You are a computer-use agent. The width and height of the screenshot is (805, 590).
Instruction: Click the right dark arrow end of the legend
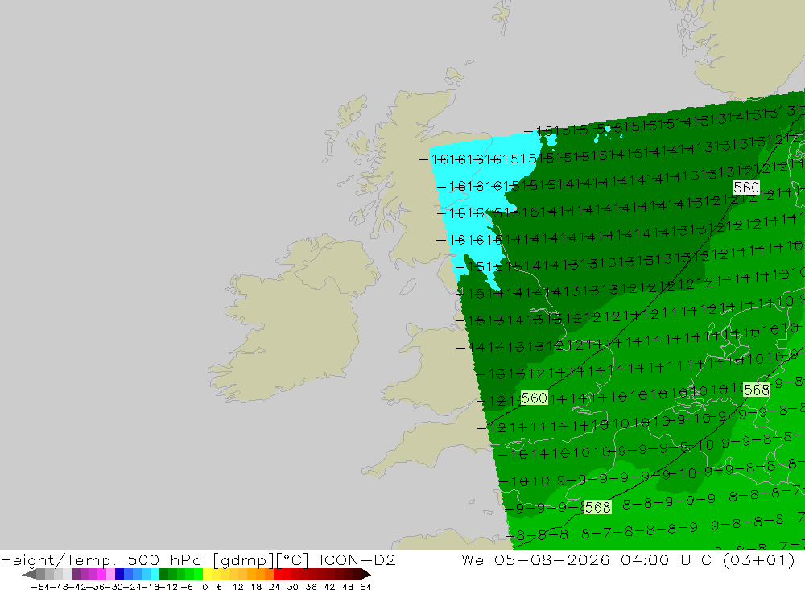coord(366,575)
